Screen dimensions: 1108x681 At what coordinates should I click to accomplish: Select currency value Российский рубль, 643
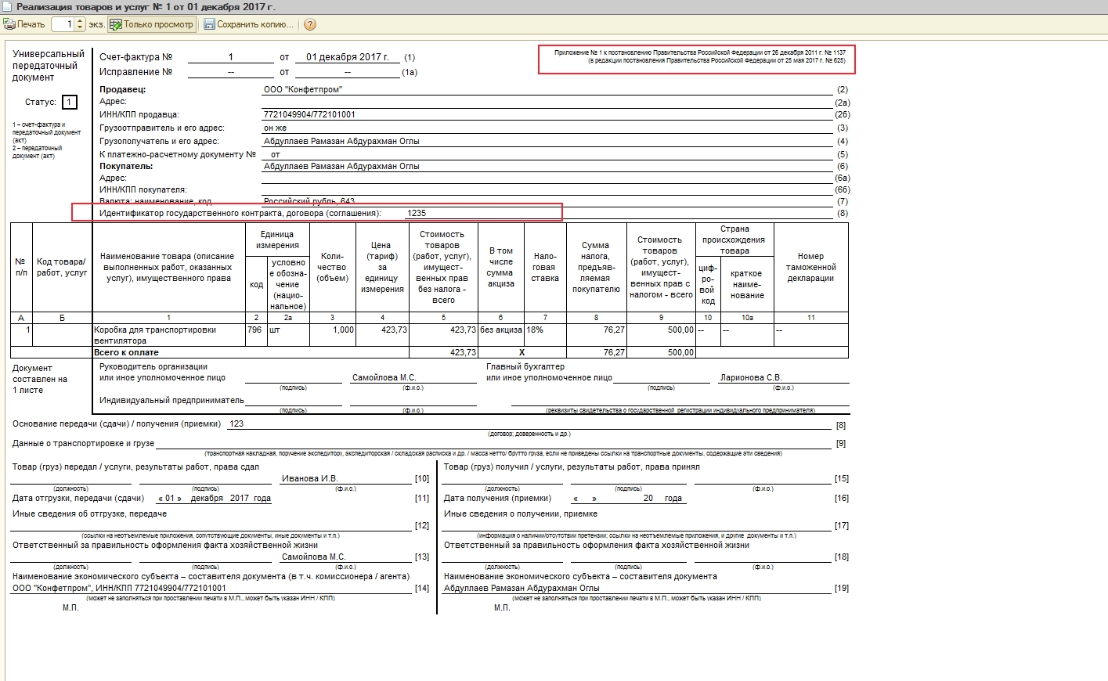click(309, 201)
